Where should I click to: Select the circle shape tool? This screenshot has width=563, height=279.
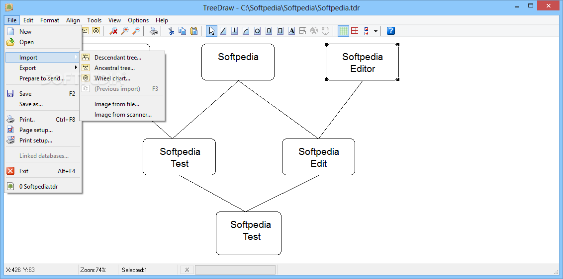[x=257, y=31]
